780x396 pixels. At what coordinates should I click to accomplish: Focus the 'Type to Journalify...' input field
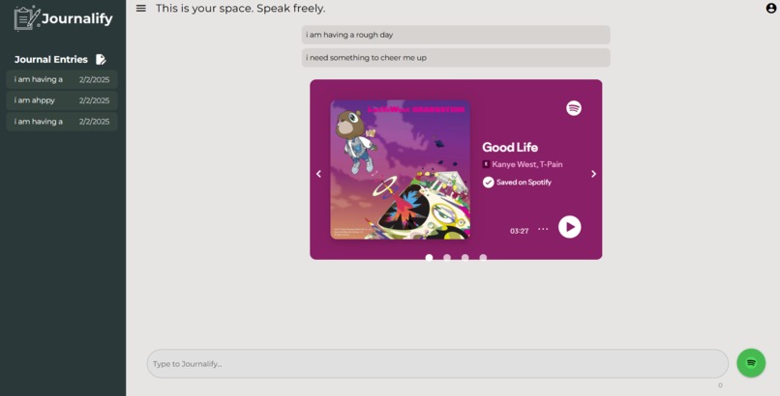(437, 364)
